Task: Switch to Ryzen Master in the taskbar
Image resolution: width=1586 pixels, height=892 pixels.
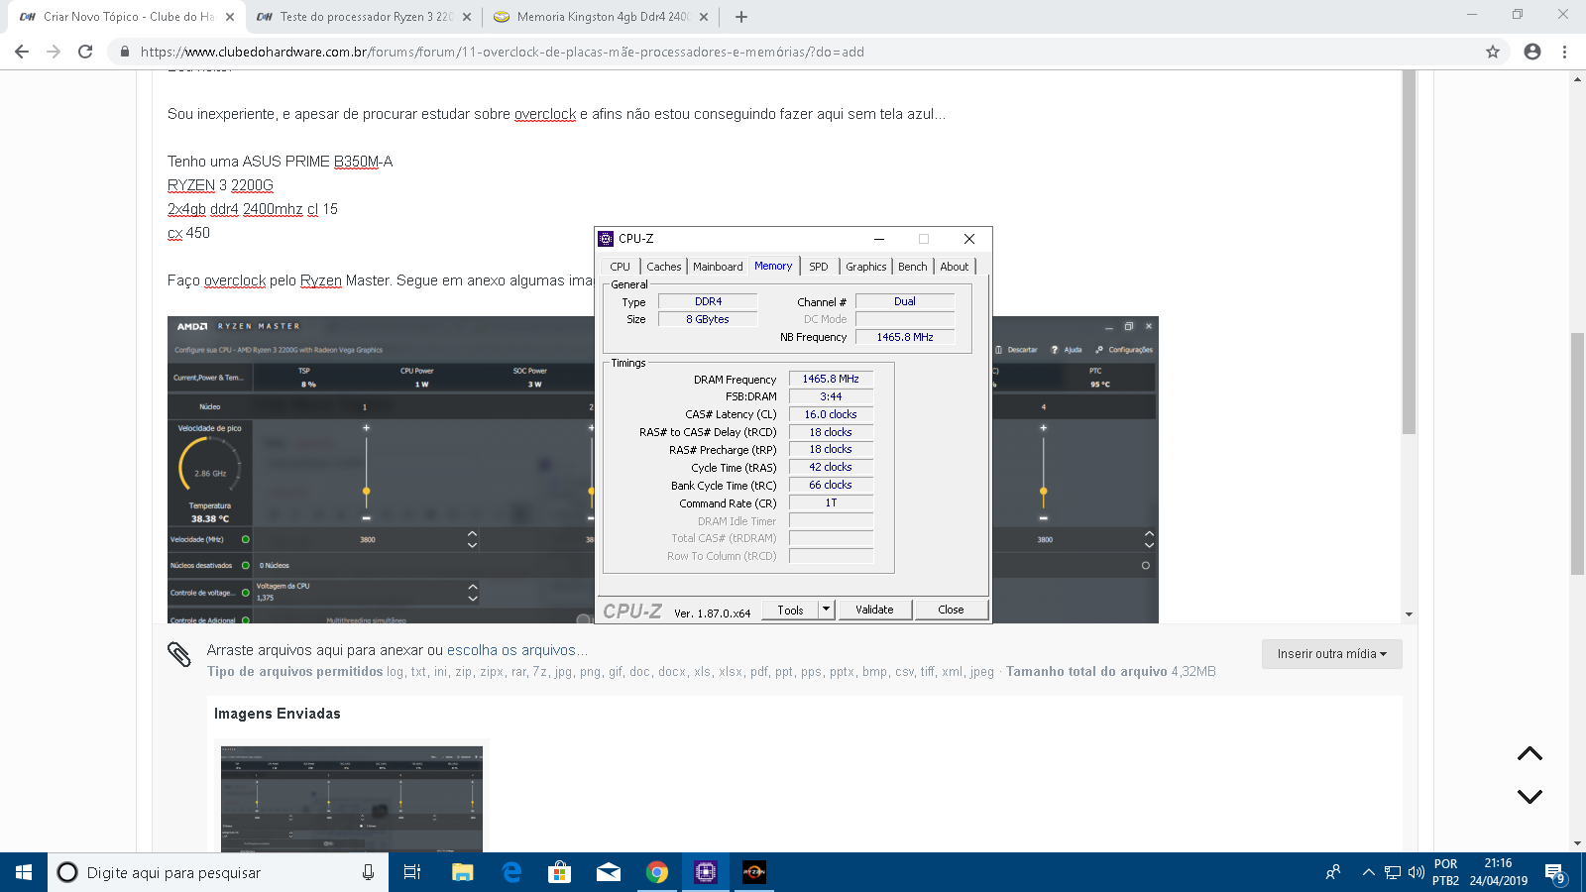Action: point(754,872)
